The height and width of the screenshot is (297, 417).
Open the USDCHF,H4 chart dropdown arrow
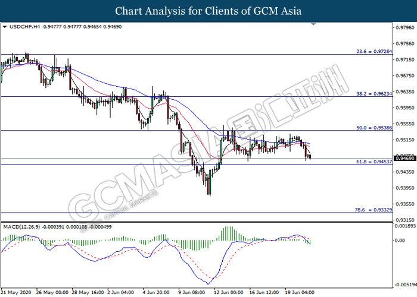[5, 27]
